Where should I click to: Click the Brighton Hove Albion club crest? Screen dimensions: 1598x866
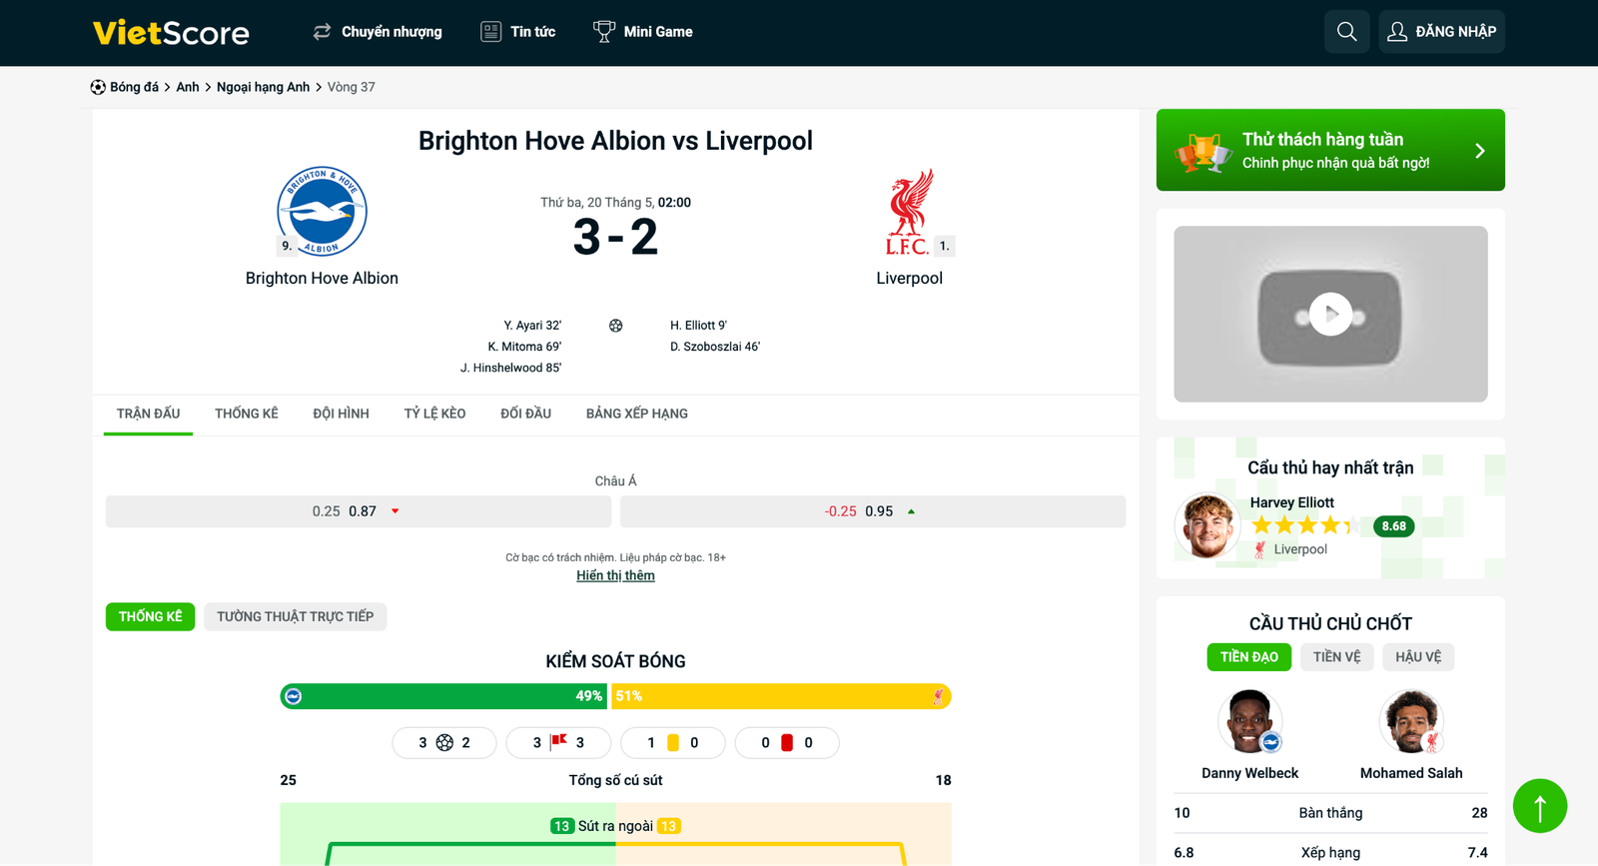(322, 211)
